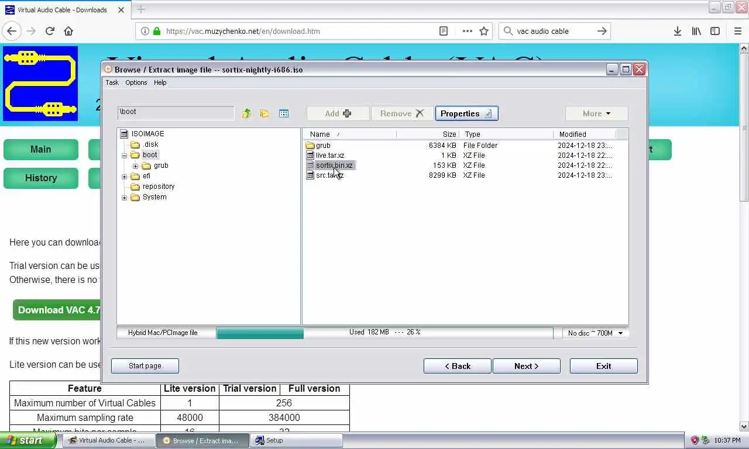Open page actions three-dot menu
749x449 pixels.
click(467, 31)
